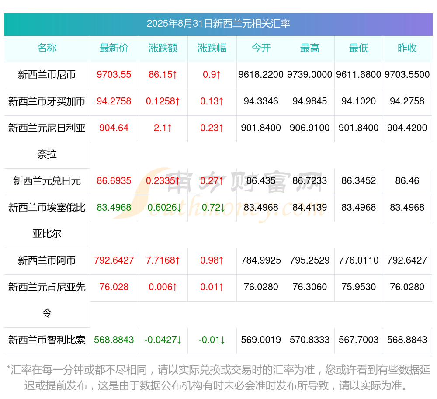
Task: Click high value 906.9100
Action: [x=310, y=128]
